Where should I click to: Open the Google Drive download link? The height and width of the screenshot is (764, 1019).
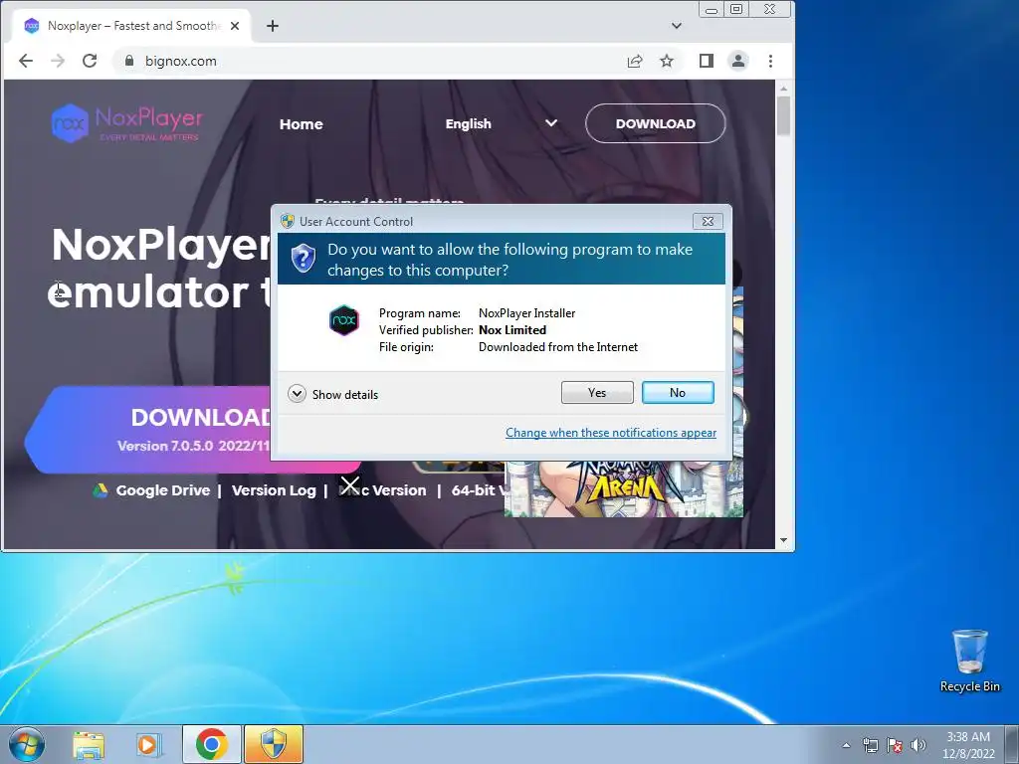[x=162, y=490]
